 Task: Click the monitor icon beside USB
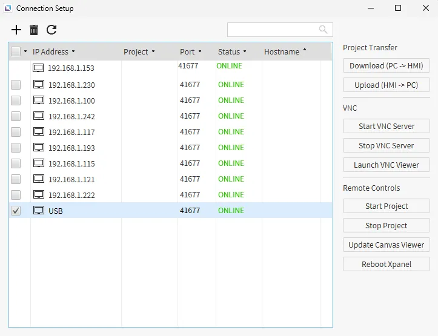tap(39, 211)
